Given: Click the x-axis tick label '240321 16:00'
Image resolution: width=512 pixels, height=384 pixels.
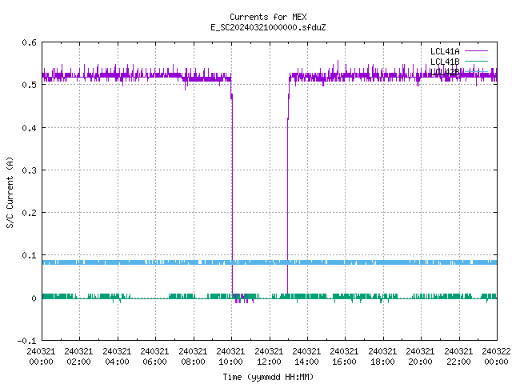Looking at the screenshot, I should (344, 357).
